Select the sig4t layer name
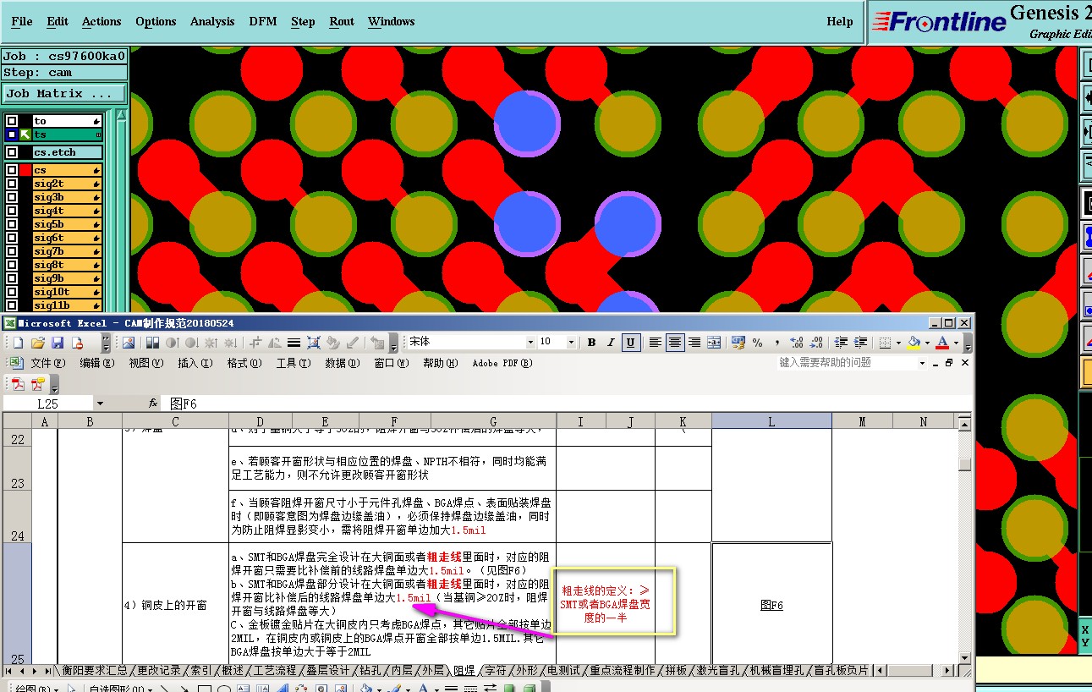 coord(68,211)
